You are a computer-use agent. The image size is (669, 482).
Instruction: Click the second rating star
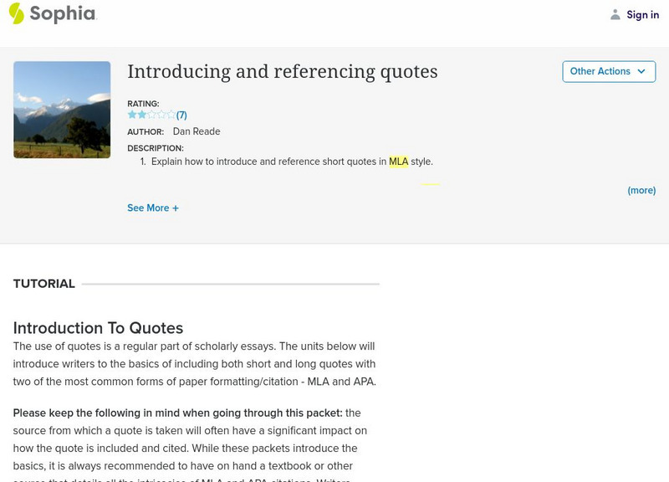tap(141, 115)
